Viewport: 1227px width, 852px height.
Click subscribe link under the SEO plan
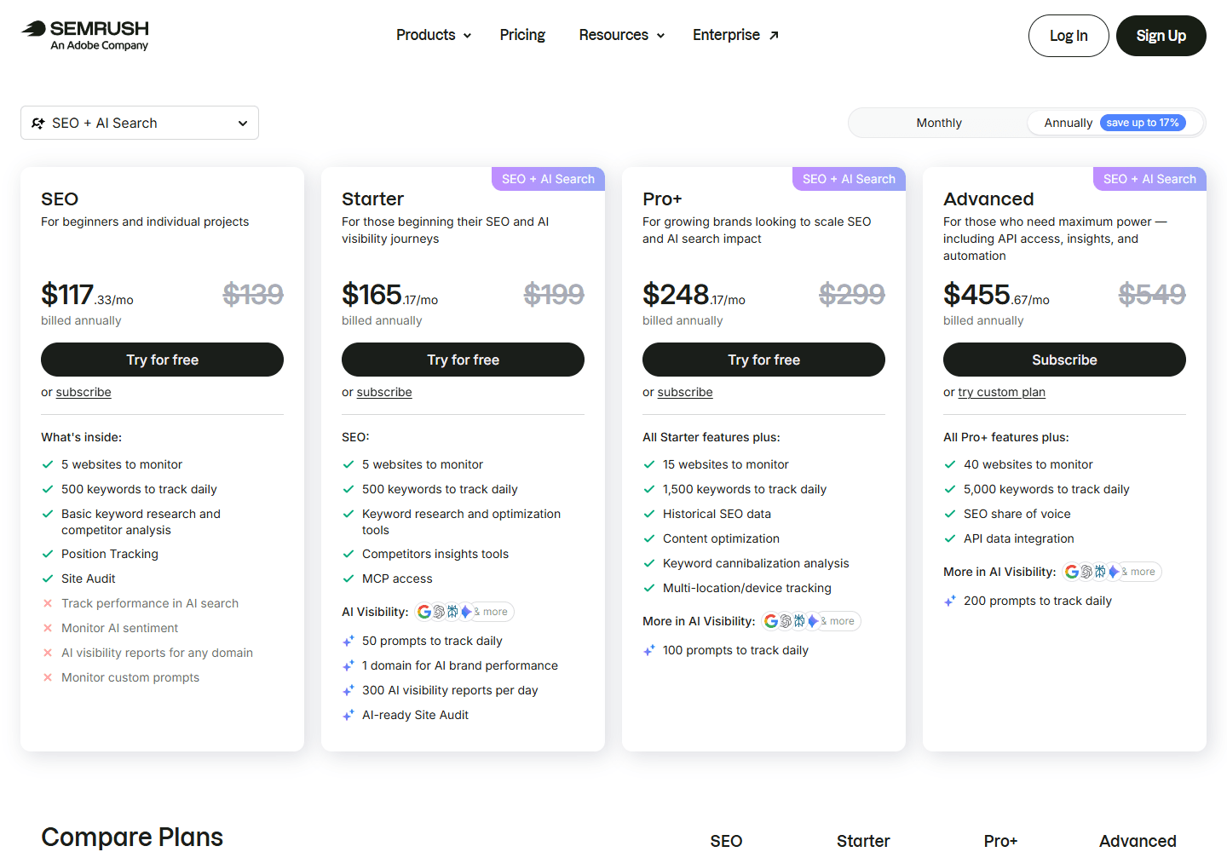point(84,392)
